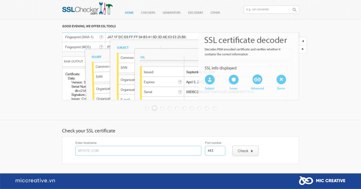Select the eighth carousel dot
Screen dimensions: 361x189
(x=199, y=108)
